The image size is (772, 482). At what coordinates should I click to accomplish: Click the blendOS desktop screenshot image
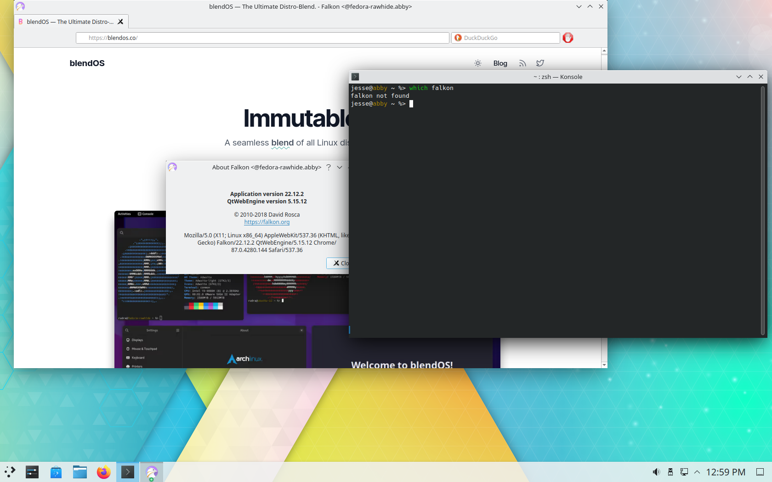[x=307, y=290]
